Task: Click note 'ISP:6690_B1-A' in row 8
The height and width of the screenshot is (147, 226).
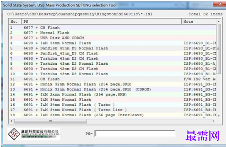Action: coord(200,64)
